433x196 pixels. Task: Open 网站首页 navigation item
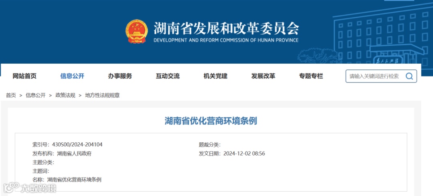[x=24, y=76]
